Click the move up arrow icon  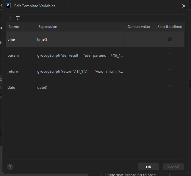10,18
